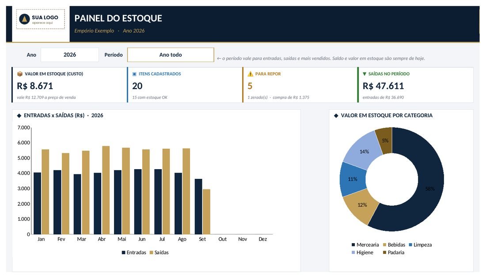This screenshot has height=278, width=486.
Task: Click the 5% Padaria donut slice
Action: [x=385, y=141]
